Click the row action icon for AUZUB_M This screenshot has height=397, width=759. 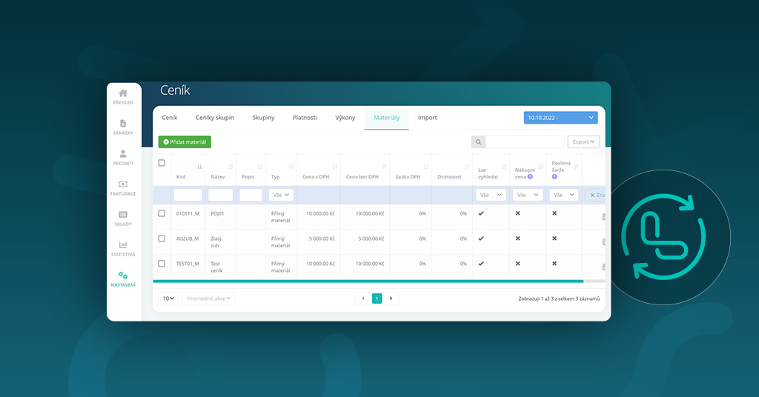click(x=603, y=241)
